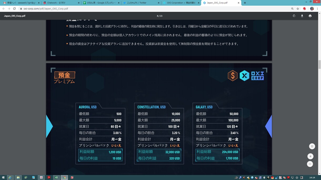The width and height of the screenshot is (321, 180).
Task: Click Constellation total profit 32,000 USD
Action: (x=173, y=152)
